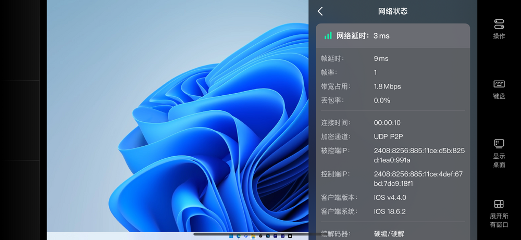521x240 pixels.
Task: Go back using the arrow beside 网络状态
Action: (x=320, y=11)
